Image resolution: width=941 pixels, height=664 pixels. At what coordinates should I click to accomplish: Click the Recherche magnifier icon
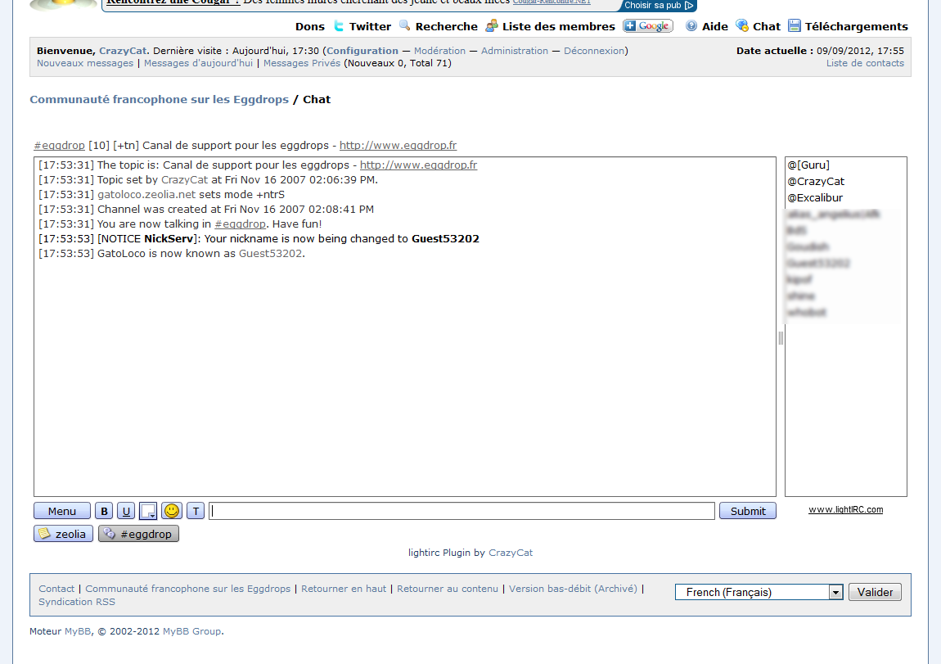pyautogui.click(x=405, y=26)
